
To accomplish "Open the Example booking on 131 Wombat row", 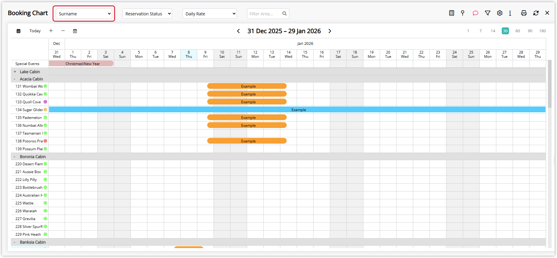I will [x=247, y=86].
